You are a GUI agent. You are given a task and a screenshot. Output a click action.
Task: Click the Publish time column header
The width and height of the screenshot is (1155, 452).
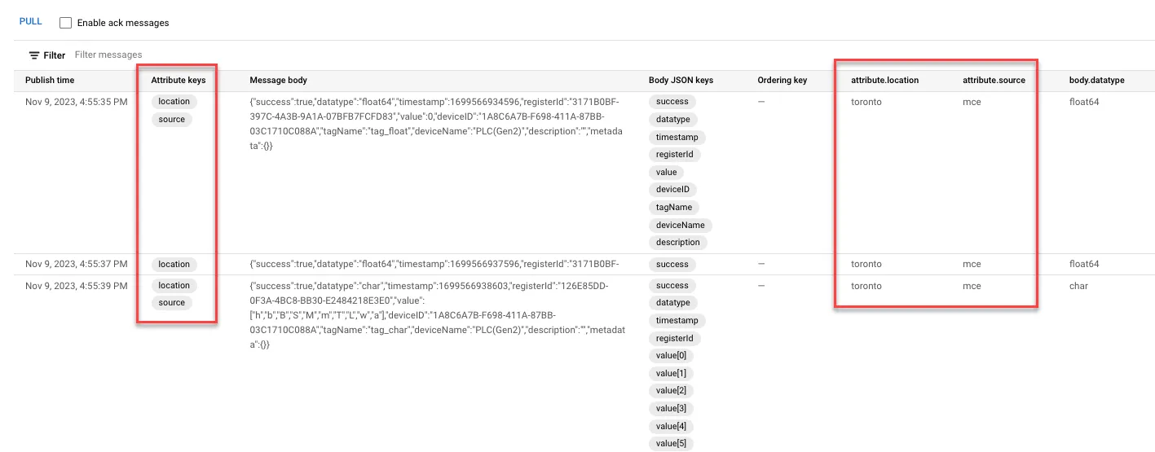click(x=50, y=80)
